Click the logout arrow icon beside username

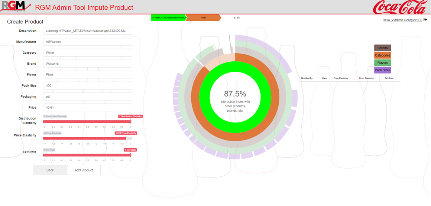point(425,20)
